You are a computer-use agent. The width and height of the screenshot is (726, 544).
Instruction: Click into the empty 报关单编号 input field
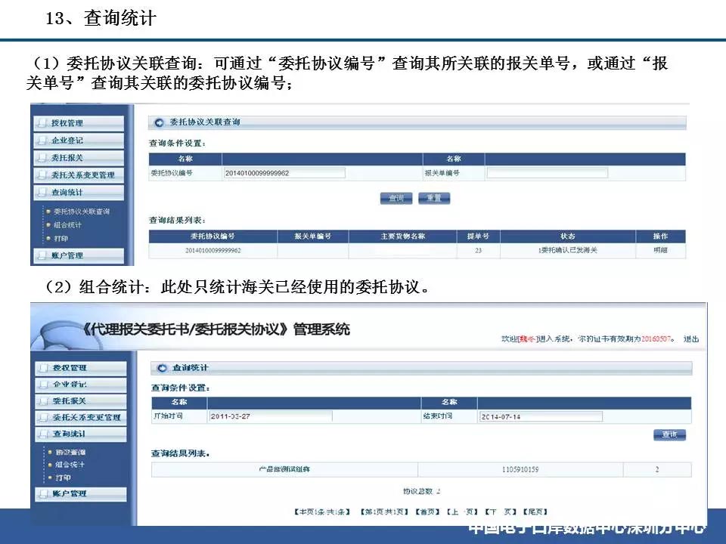point(547,173)
